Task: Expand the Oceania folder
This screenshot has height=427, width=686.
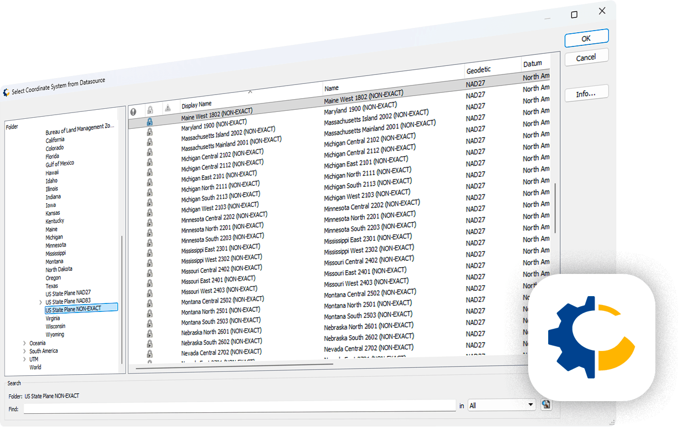Action: (x=23, y=343)
